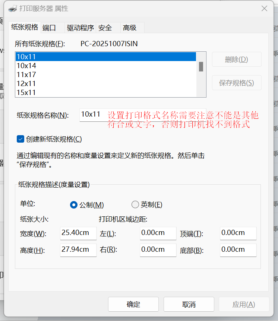Switch to the 安全 tab
The height and width of the screenshot is (321, 278).
pyautogui.click(x=108, y=28)
